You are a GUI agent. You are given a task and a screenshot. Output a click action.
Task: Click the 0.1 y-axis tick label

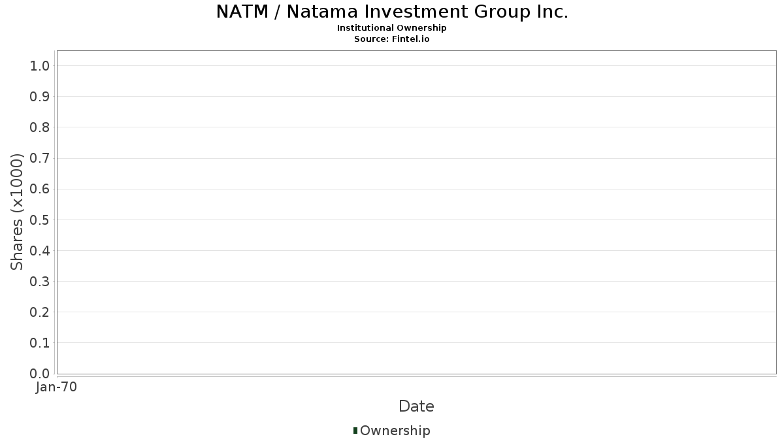40,343
